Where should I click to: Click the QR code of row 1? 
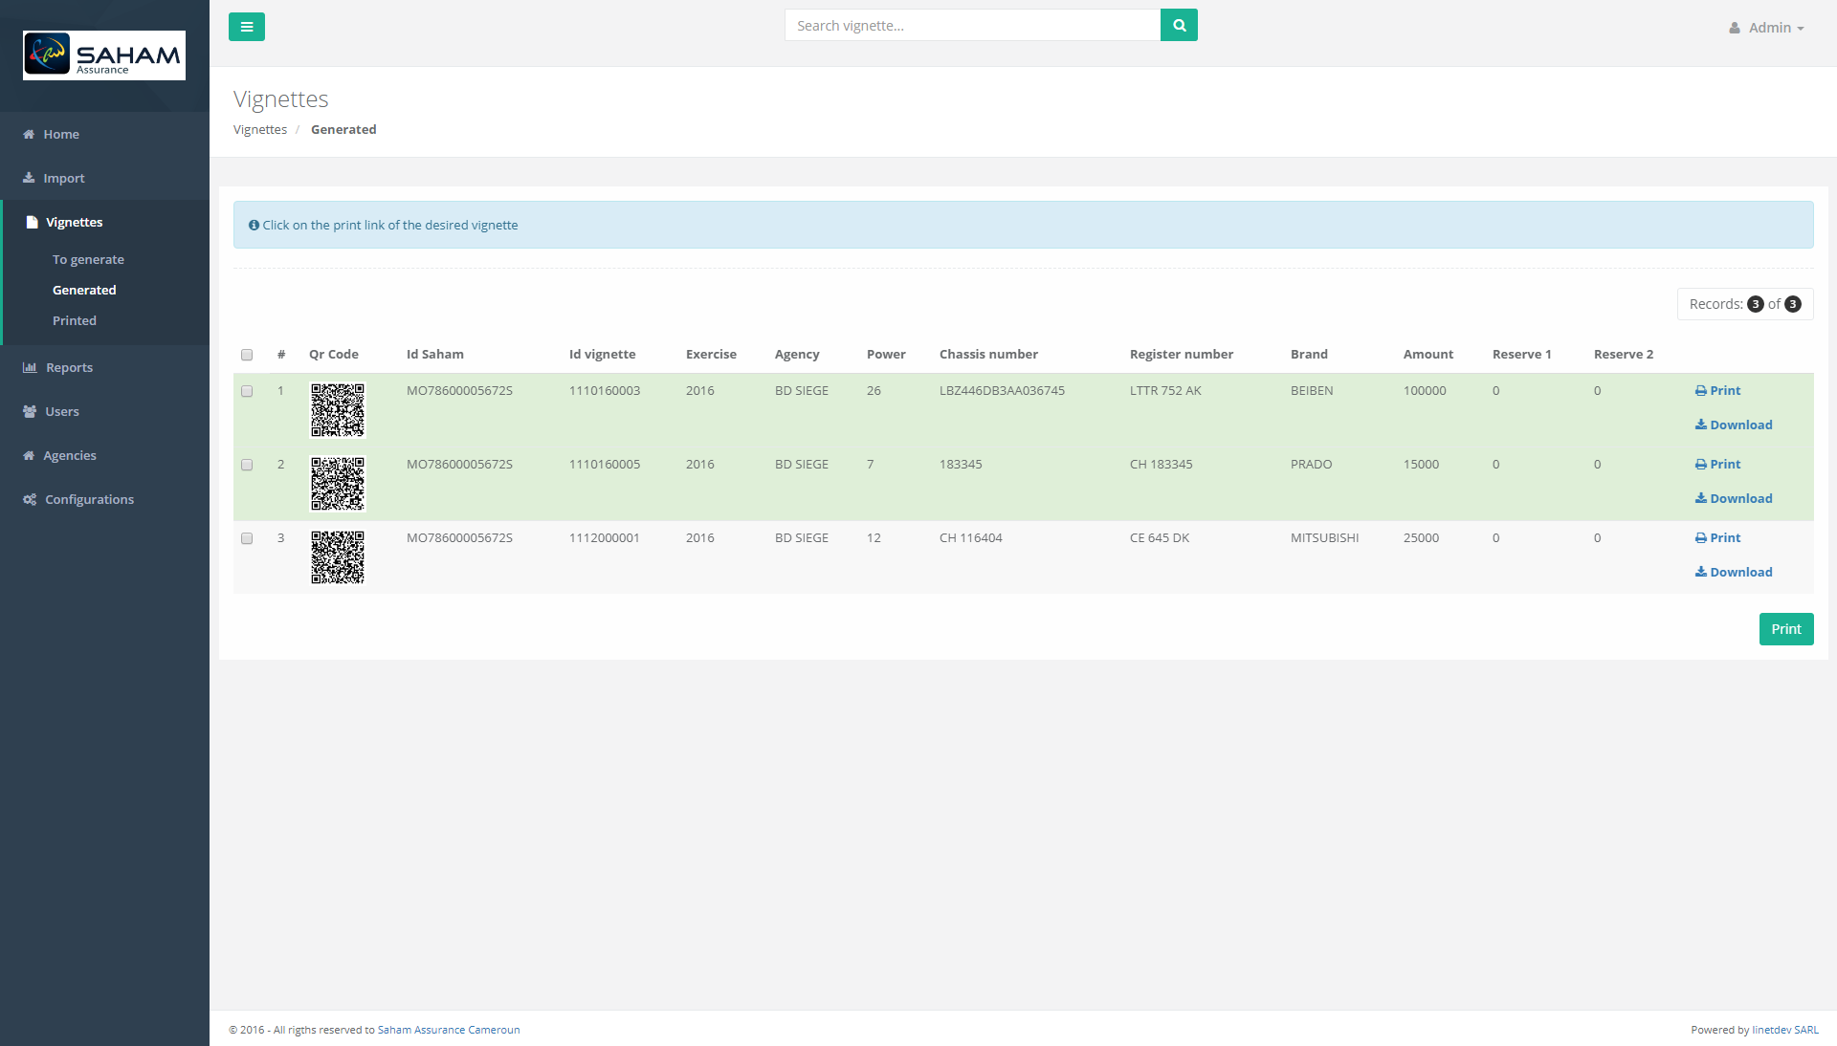338,410
